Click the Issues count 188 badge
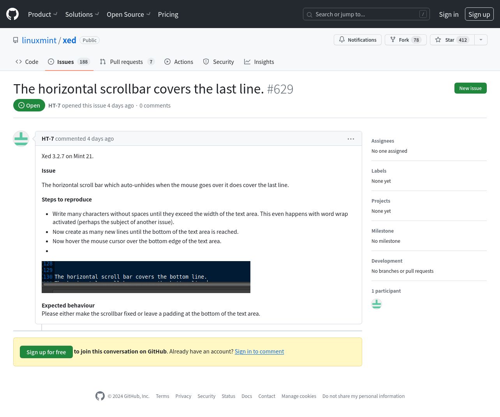The height and width of the screenshot is (417, 500). click(x=84, y=62)
